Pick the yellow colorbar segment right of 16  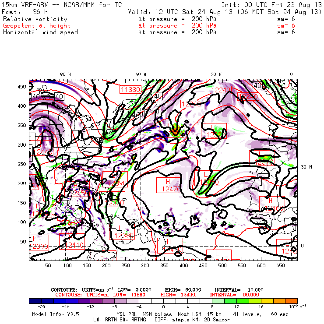[x=267, y=301]
